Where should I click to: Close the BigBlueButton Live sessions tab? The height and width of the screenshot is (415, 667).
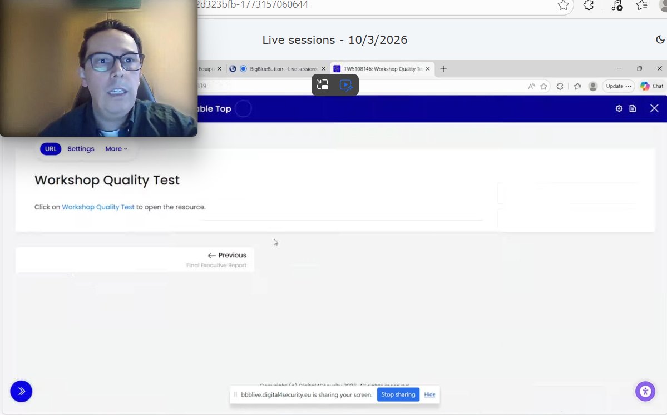pos(323,69)
